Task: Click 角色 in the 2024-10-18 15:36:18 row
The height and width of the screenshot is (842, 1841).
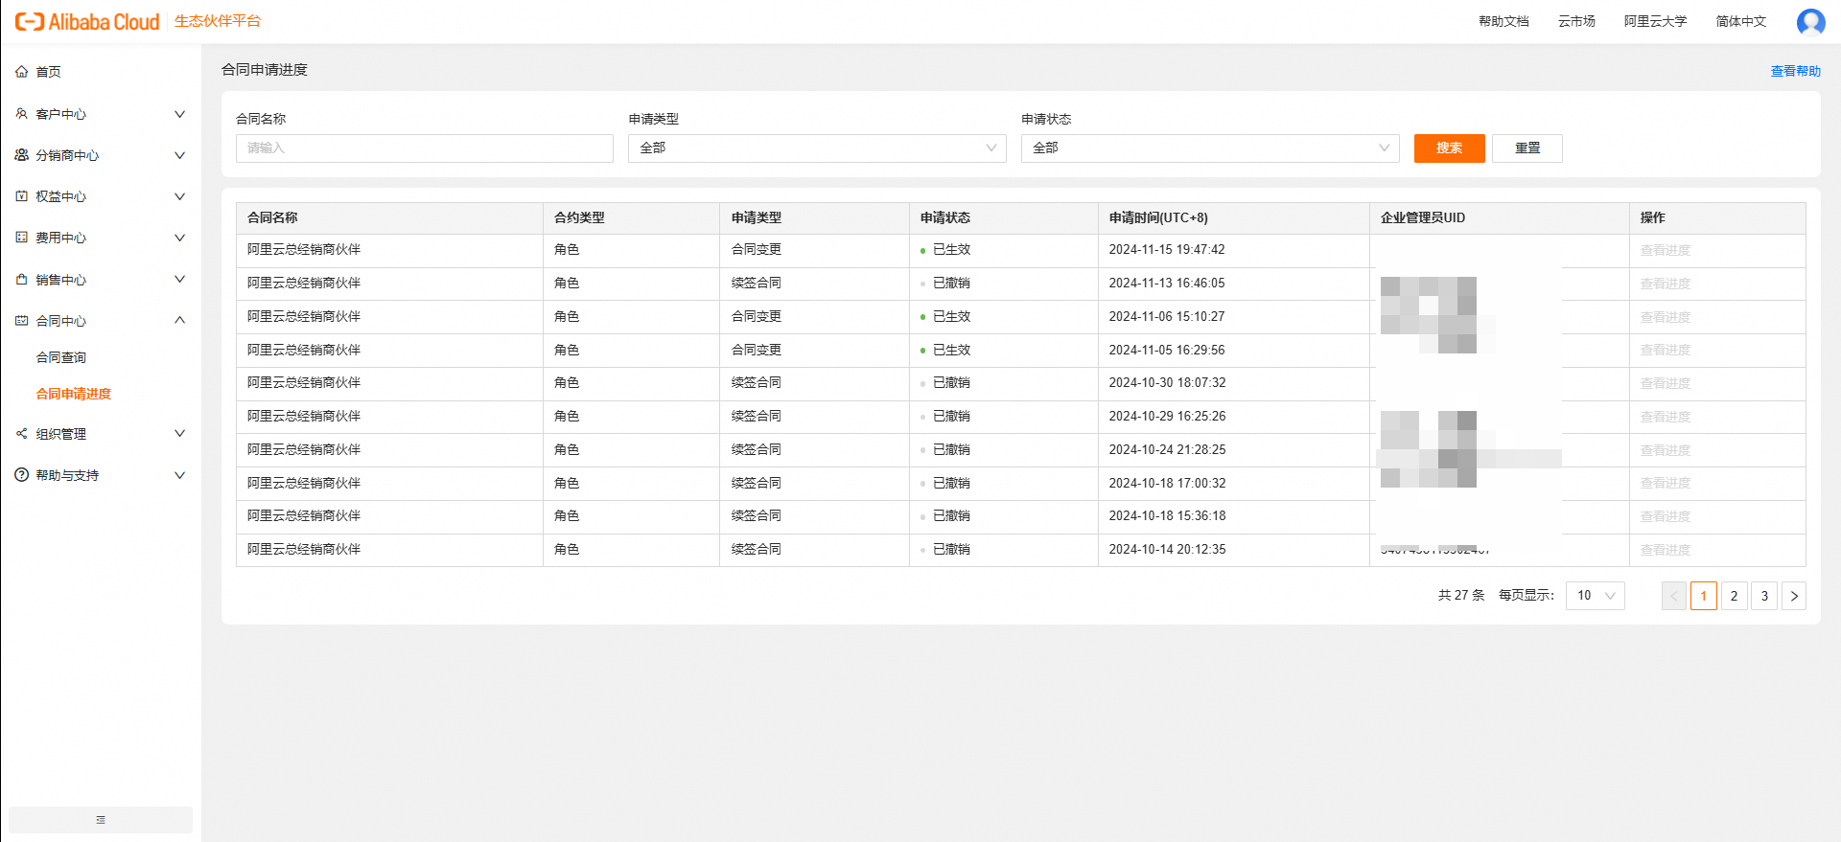Action: click(x=567, y=515)
